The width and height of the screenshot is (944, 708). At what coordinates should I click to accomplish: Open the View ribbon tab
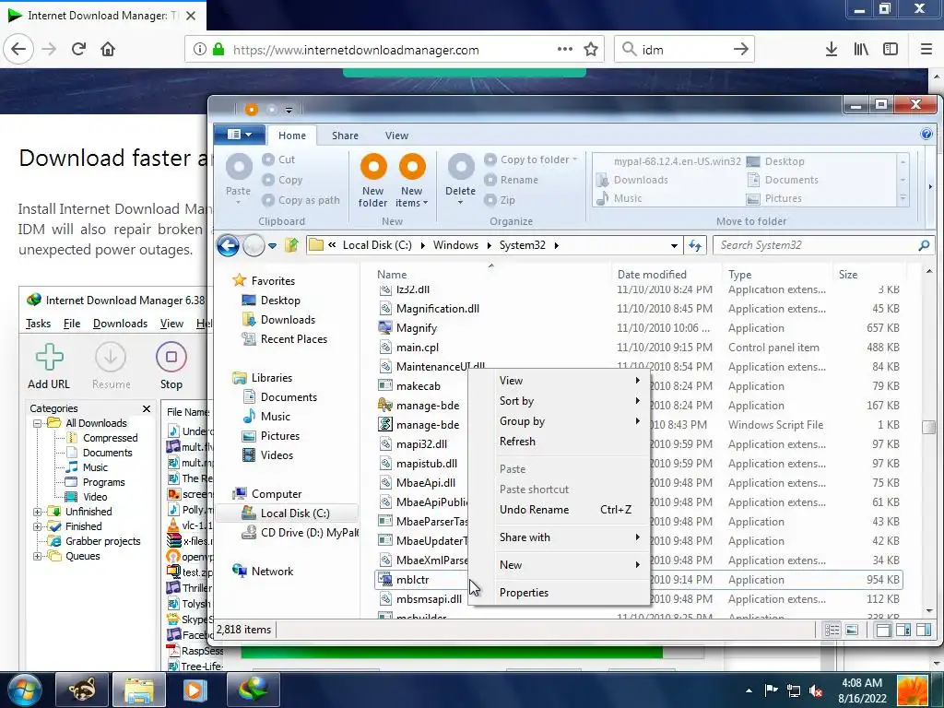coord(396,136)
